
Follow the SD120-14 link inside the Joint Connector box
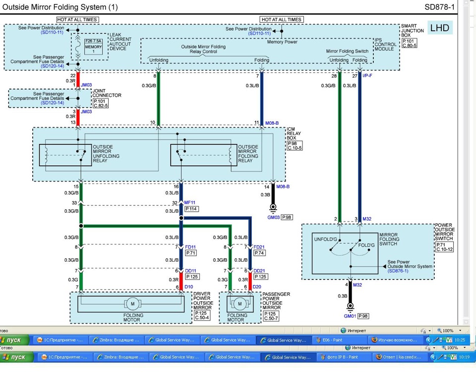pos(52,103)
